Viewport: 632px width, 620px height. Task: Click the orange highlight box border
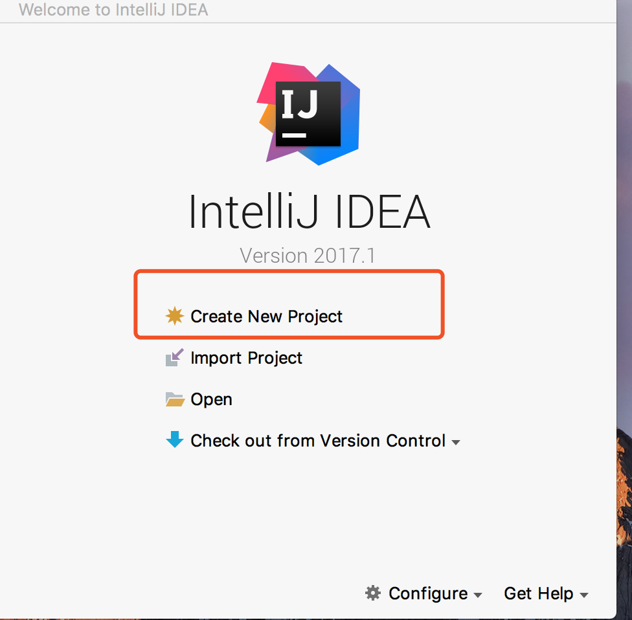(289, 271)
